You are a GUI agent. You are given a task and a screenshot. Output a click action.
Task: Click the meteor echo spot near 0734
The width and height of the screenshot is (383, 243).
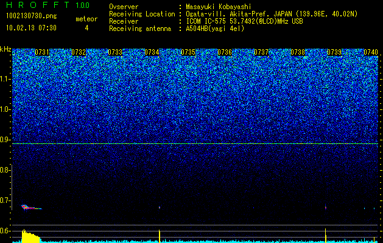(160, 207)
